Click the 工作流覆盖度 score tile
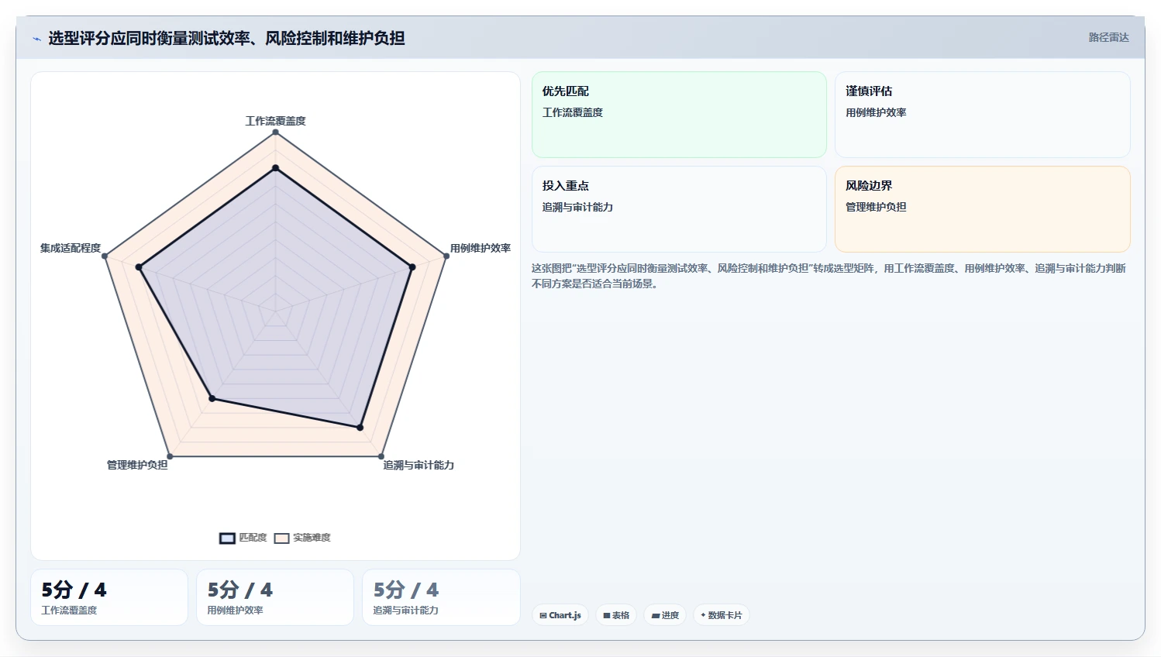Viewport: 1161px width, 657px height. click(109, 597)
